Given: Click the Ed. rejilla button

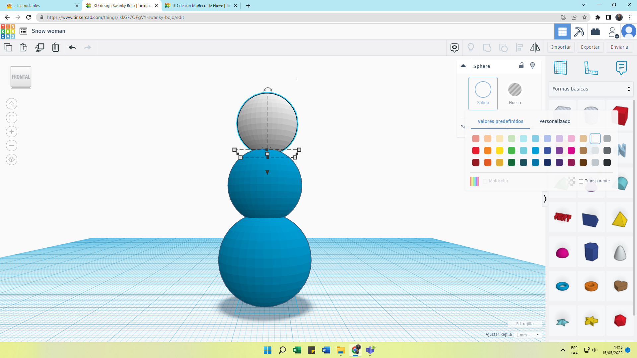Looking at the screenshot, I should point(525,324).
